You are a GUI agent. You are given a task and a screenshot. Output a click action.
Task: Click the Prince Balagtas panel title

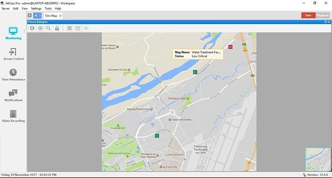click(x=38, y=22)
